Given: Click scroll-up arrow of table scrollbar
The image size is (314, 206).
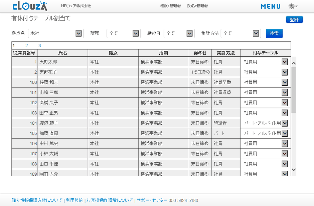Looking at the screenshot, I should point(294,63).
